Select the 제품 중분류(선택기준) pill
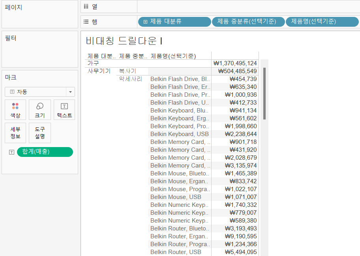This screenshot has width=360, height=256. [x=248, y=22]
